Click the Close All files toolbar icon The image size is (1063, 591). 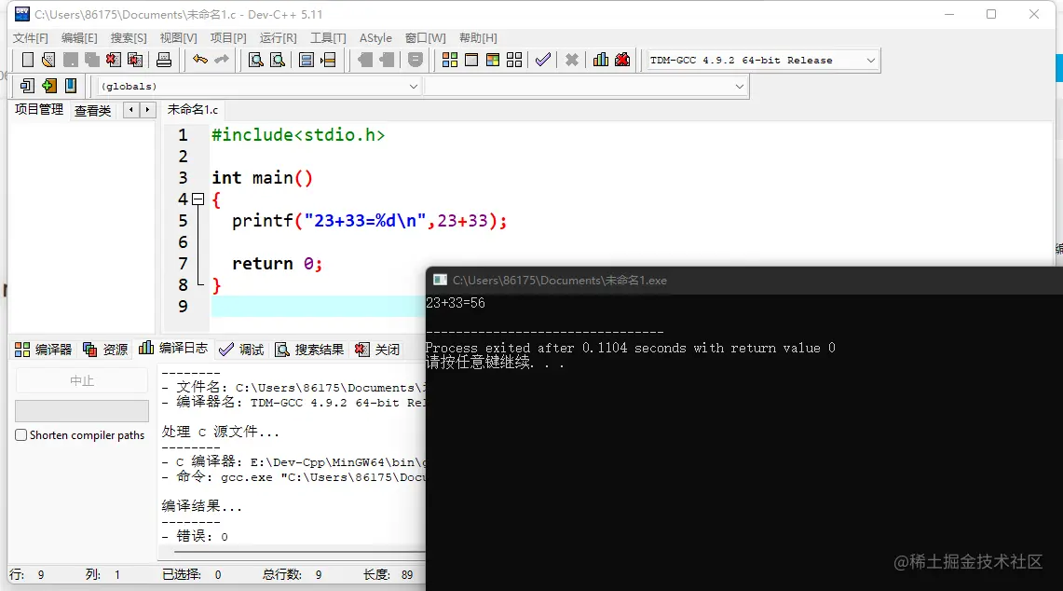[x=135, y=60]
